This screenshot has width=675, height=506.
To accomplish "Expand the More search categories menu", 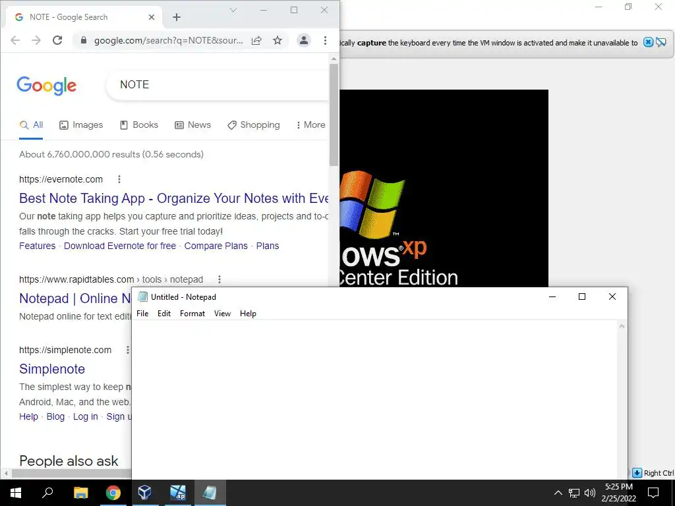I will 310,125.
